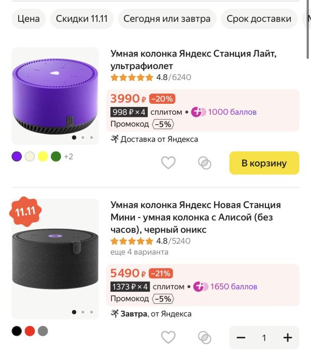Viewport: 311px width, 355px height.
Task: Click the Plus points icon beside 1000 баллов
Action: click(x=199, y=112)
